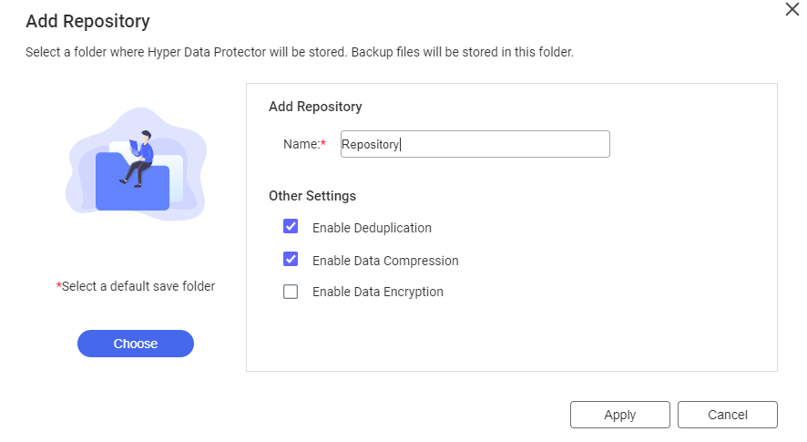
Task: Check the Enable Data Encryption checkbox
Action: click(291, 292)
